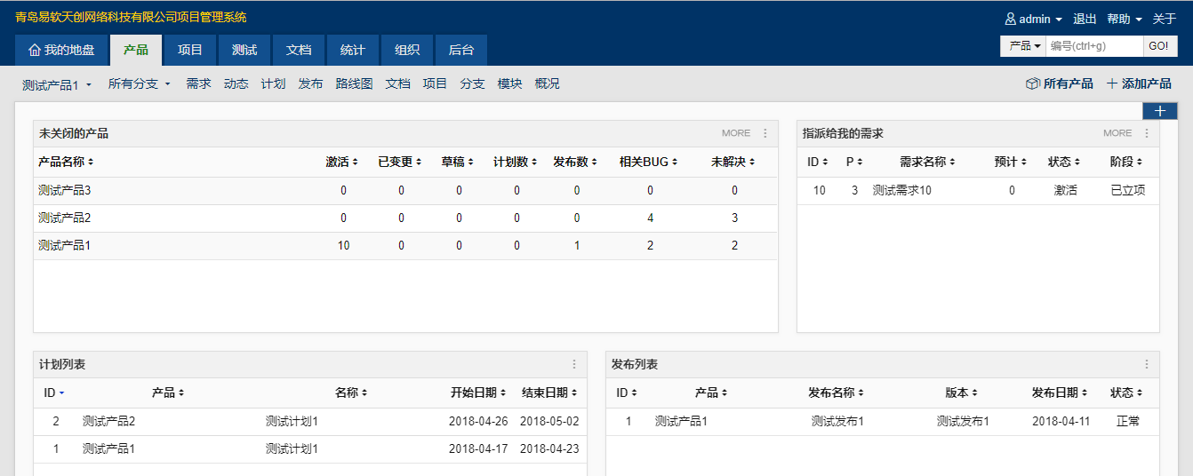
Task: Open the 测试产品2 product link
Action: [65, 218]
